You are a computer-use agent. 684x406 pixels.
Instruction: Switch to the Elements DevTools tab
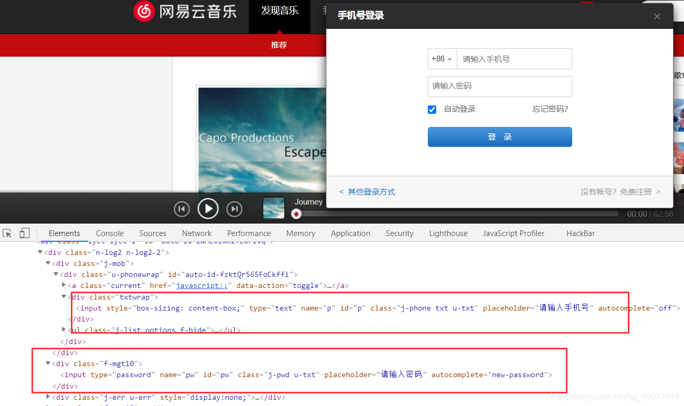[65, 233]
